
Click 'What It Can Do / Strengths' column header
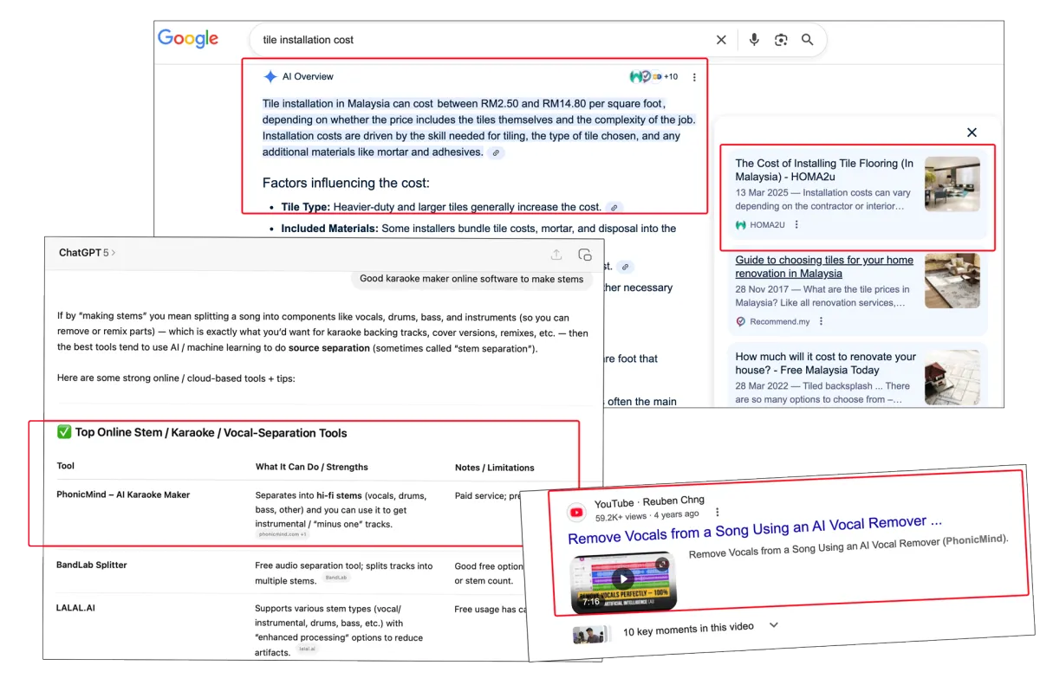point(312,467)
